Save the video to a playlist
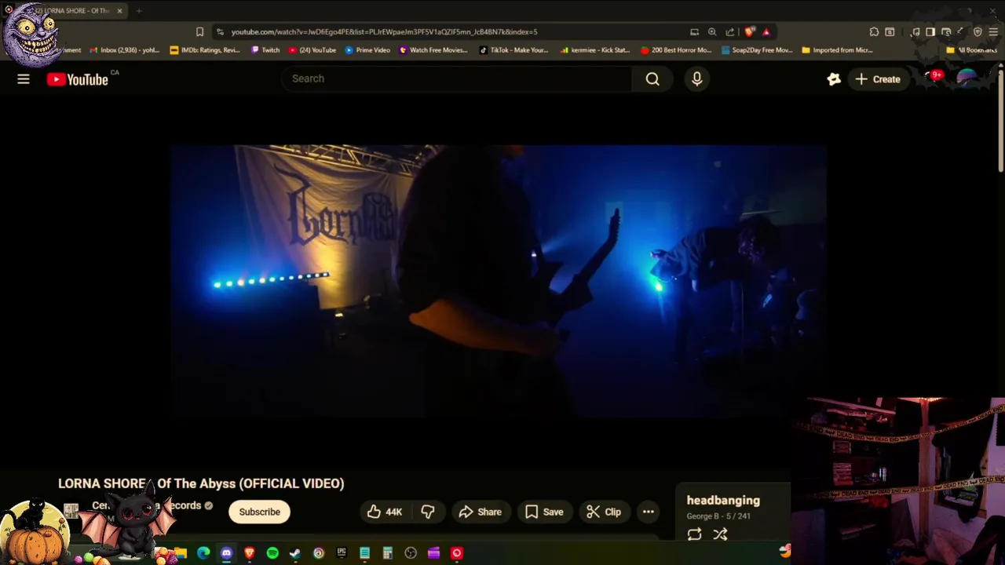The width and height of the screenshot is (1005, 565). tap(544, 512)
